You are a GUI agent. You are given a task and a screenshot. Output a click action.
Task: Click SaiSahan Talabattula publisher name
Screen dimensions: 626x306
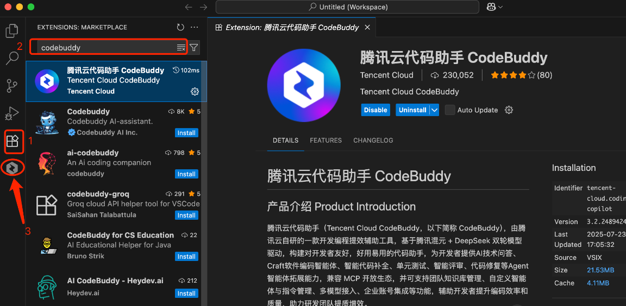click(x=102, y=215)
